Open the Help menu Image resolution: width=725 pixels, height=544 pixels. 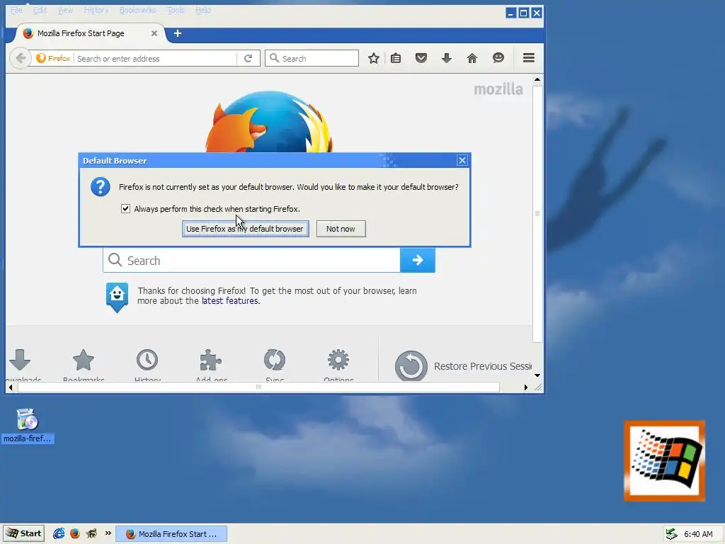pos(203,10)
